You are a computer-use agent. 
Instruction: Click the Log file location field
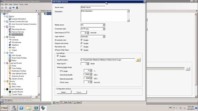108,60
